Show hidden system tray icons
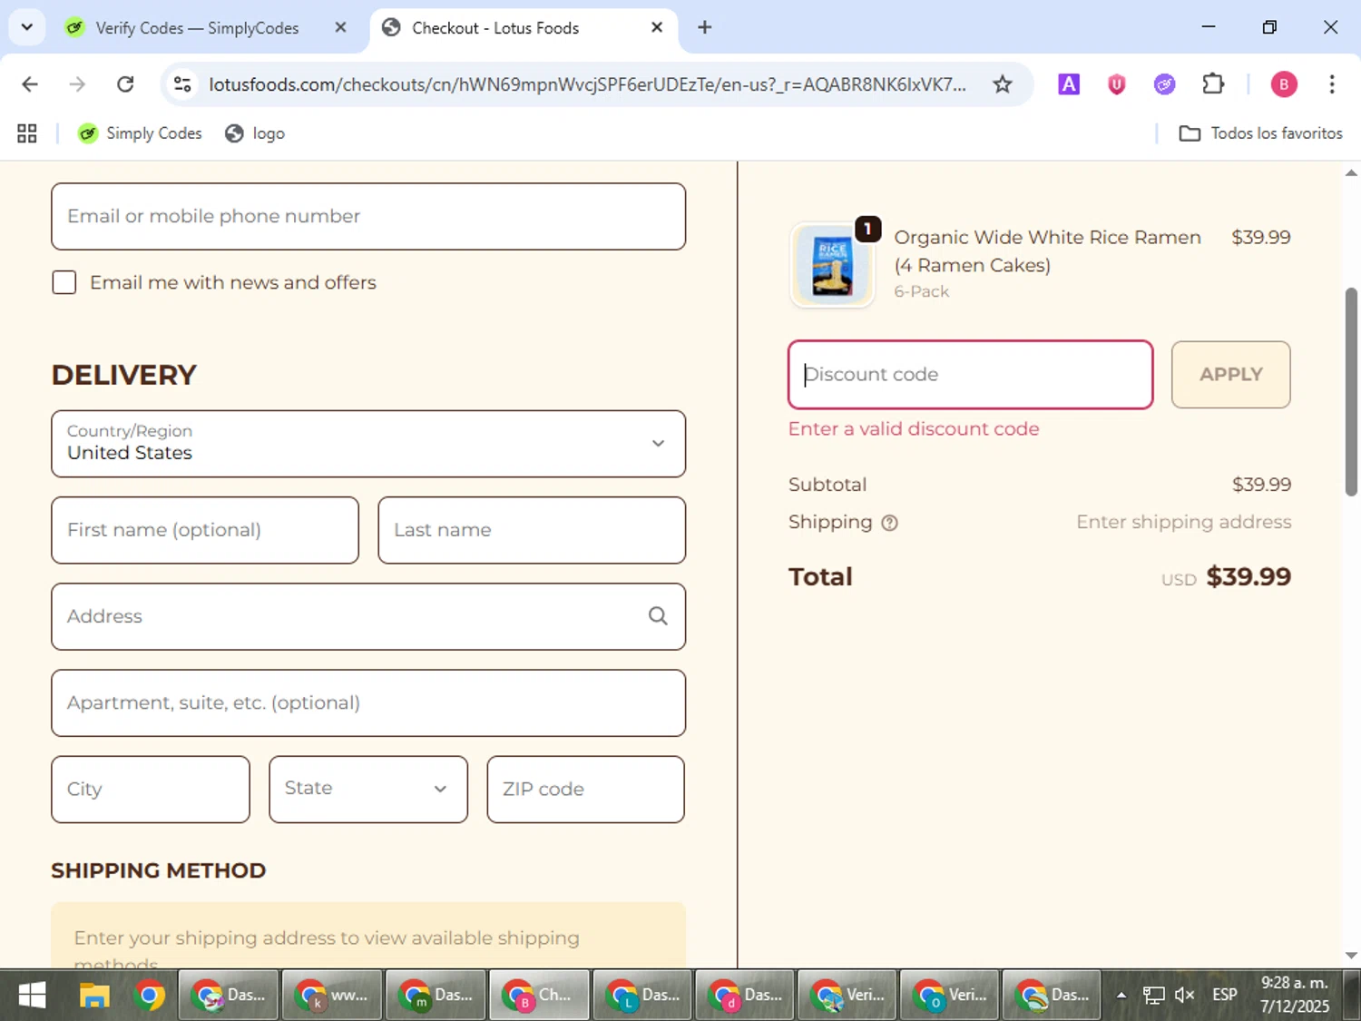Screen dimensions: 1361x1021 [1121, 996]
